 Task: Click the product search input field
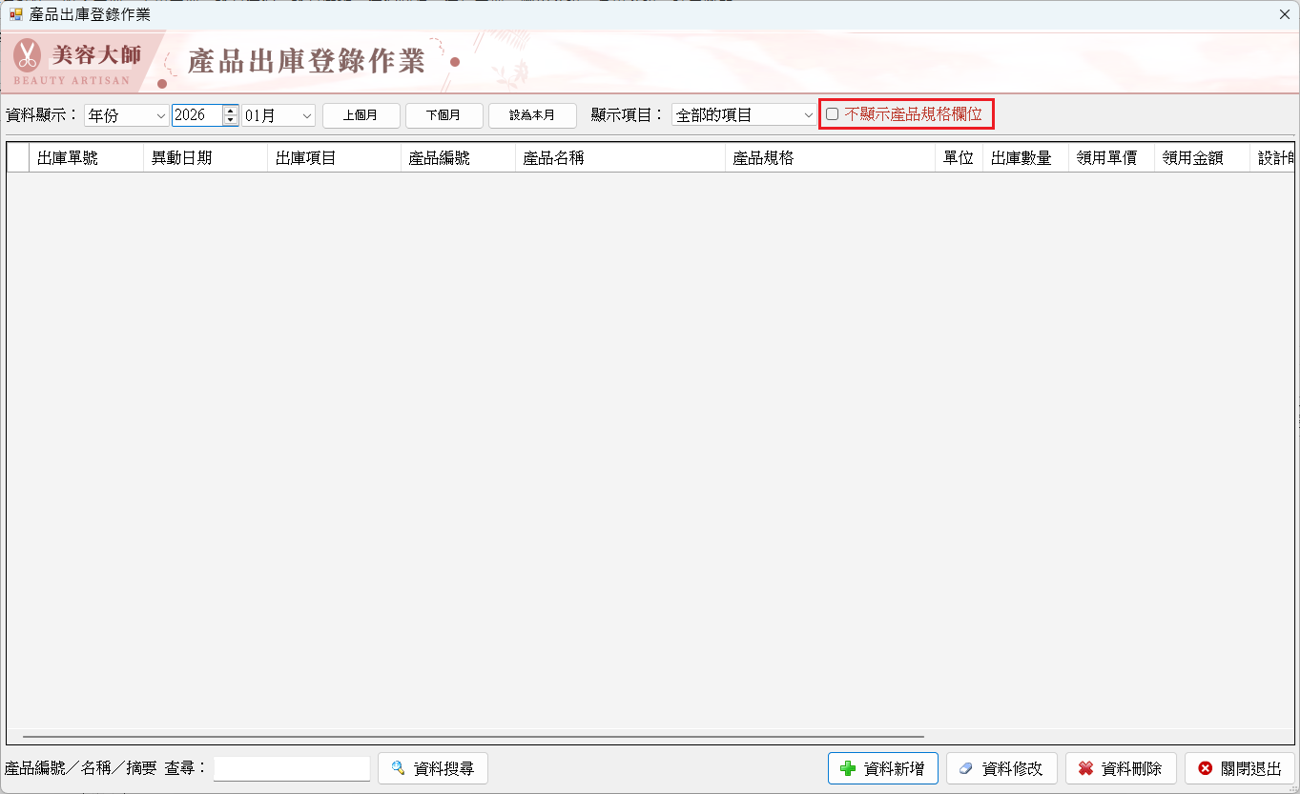tap(291, 768)
